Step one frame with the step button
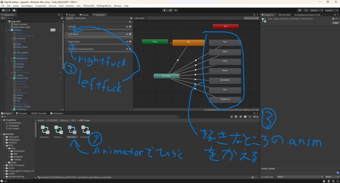This screenshot has width=340, height=183. [x=176, y=10]
